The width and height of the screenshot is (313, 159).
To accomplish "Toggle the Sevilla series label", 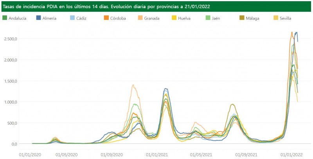I will pos(285,18).
